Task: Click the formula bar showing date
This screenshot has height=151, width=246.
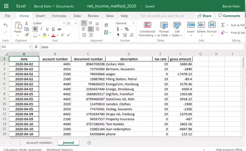Action: click(142, 47)
